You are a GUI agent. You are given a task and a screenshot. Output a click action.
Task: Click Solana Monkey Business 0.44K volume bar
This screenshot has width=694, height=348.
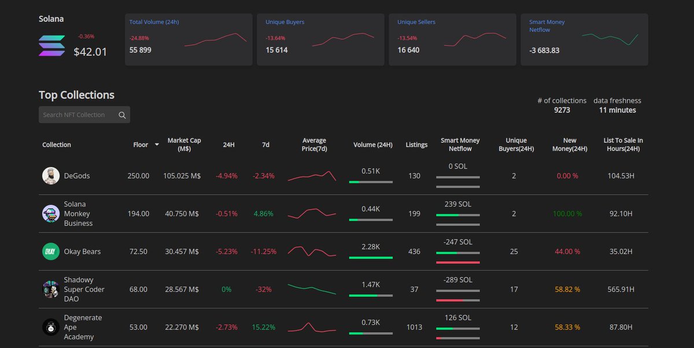[371, 220]
